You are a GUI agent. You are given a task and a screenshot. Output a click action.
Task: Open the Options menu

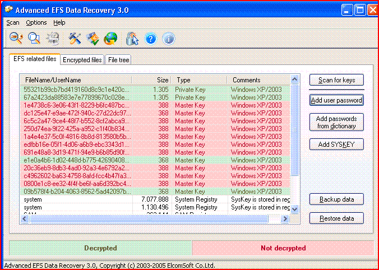(36, 23)
